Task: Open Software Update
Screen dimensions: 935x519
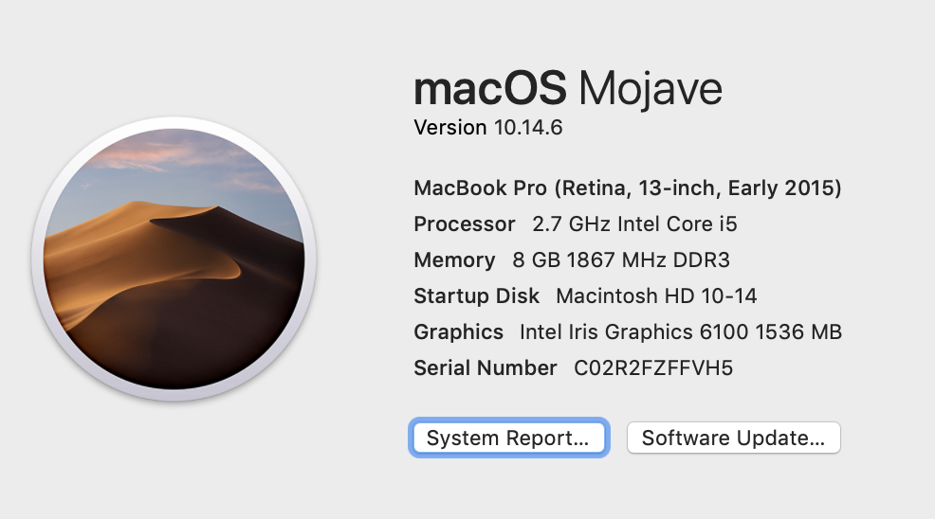Action: click(733, 438)
